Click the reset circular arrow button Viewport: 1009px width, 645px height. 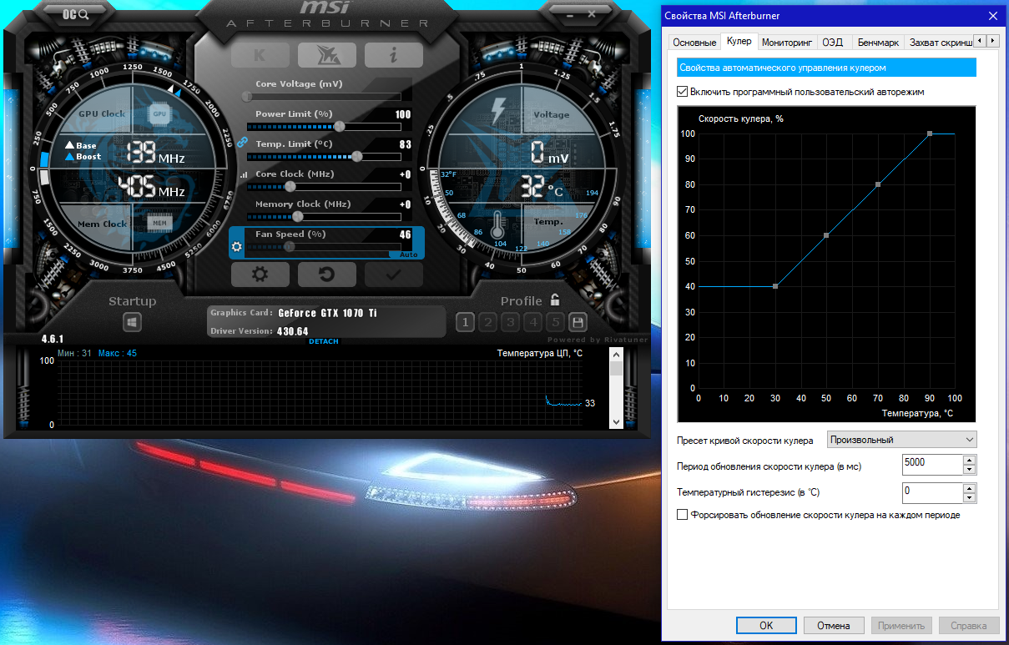coord(326,275)
